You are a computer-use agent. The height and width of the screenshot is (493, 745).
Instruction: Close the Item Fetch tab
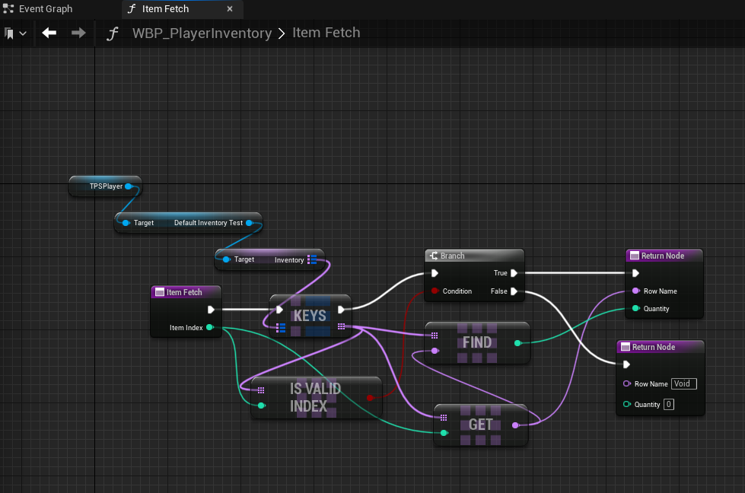click(230, 9)
